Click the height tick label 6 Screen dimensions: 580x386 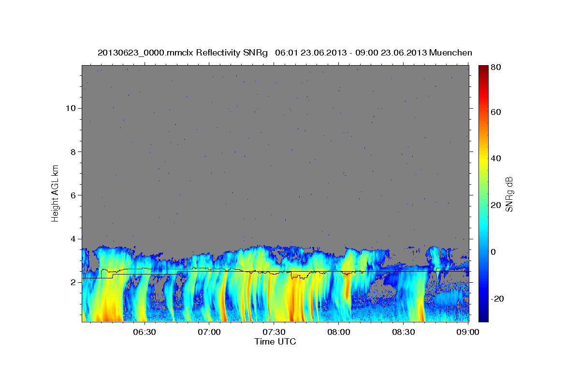click(72, 195)
